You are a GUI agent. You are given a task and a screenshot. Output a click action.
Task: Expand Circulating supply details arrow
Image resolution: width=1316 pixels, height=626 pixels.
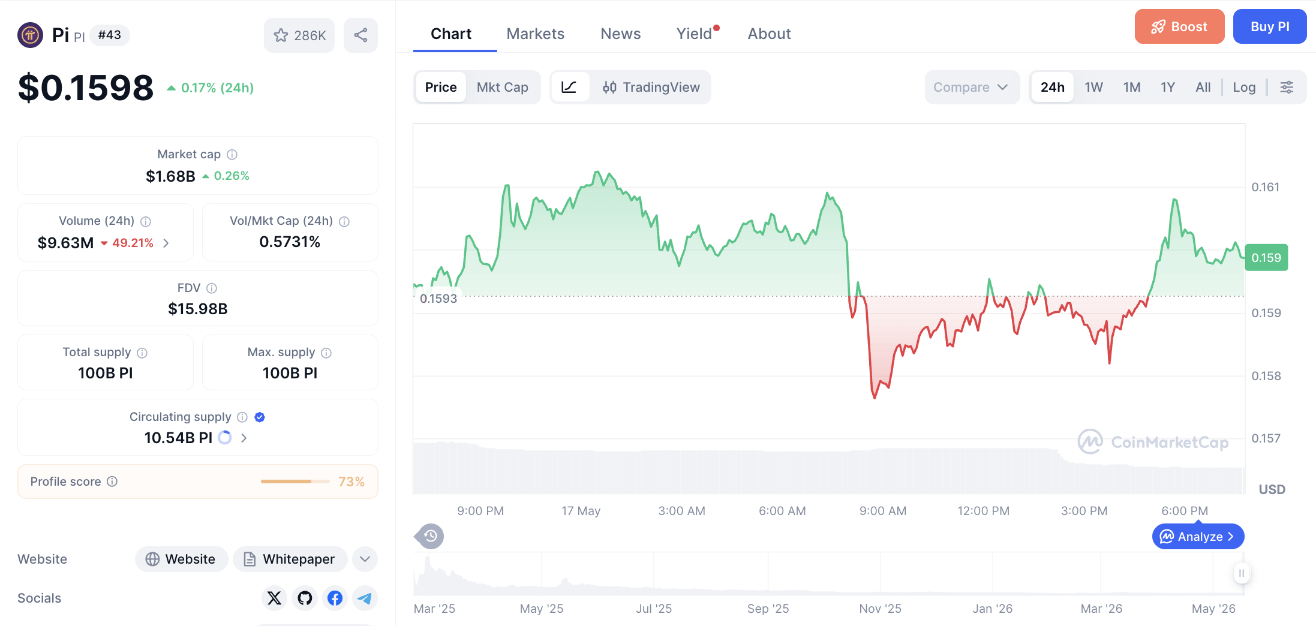coord(244,438)
